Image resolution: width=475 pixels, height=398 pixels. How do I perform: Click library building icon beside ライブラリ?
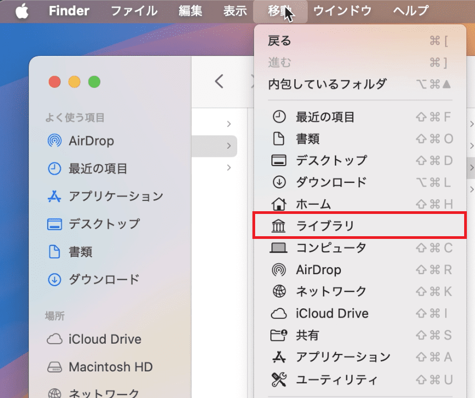click(278, 226)
